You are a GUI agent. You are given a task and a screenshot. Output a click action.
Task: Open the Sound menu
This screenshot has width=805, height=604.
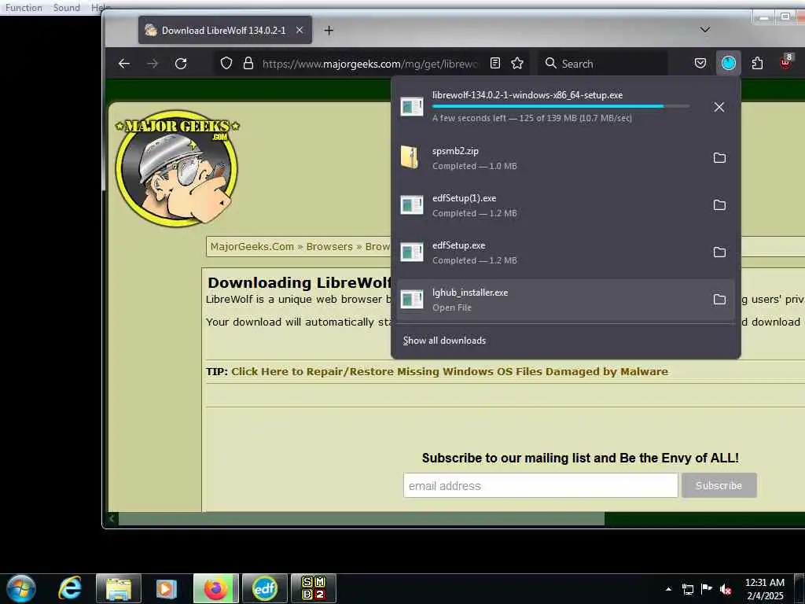(x=67, y=8)
